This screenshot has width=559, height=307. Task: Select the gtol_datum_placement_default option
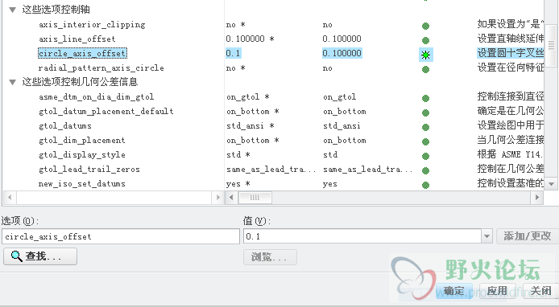coord(106,112)
